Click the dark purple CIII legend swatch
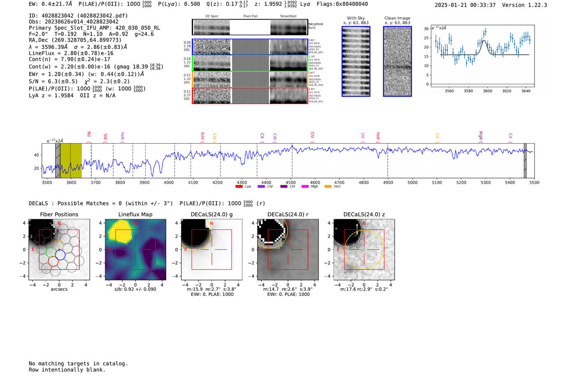This screenshot has width=576, height=392. pos(284,186)
